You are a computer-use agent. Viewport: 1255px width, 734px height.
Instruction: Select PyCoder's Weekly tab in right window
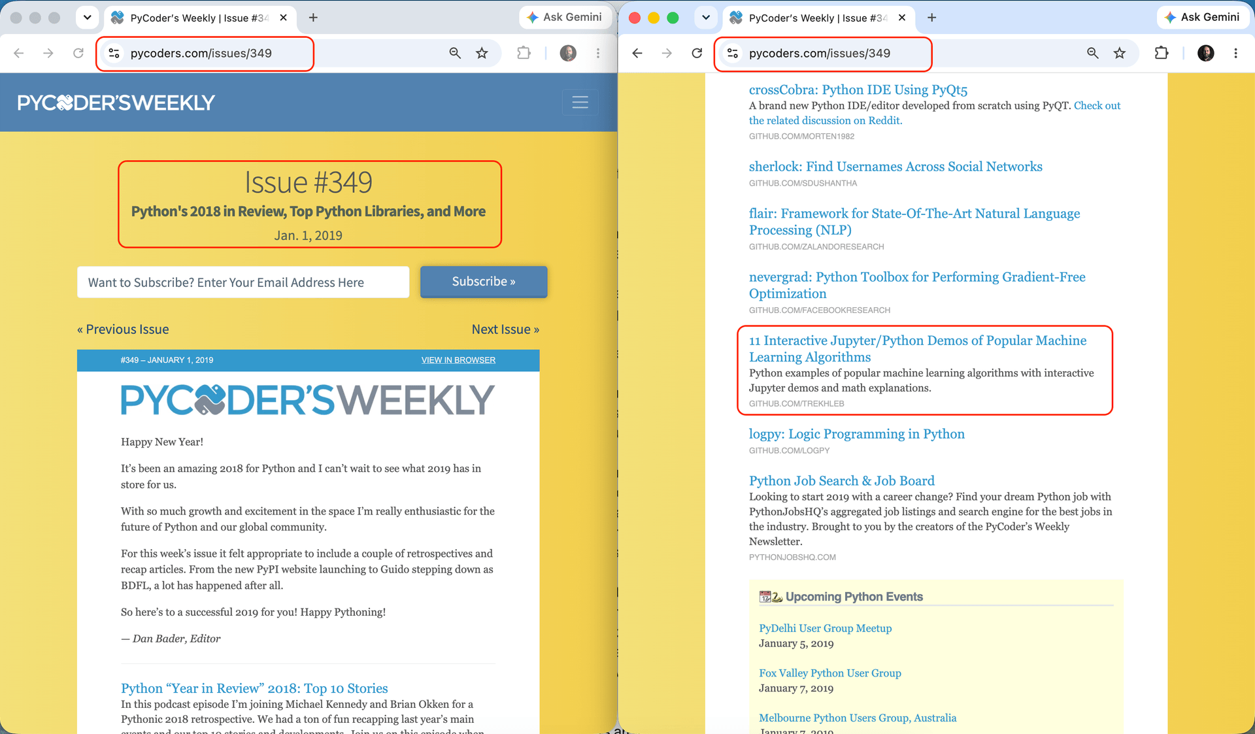point(818,18)
